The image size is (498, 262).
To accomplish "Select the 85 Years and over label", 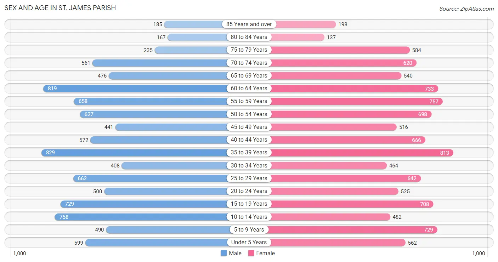I will tap(249, 24).
